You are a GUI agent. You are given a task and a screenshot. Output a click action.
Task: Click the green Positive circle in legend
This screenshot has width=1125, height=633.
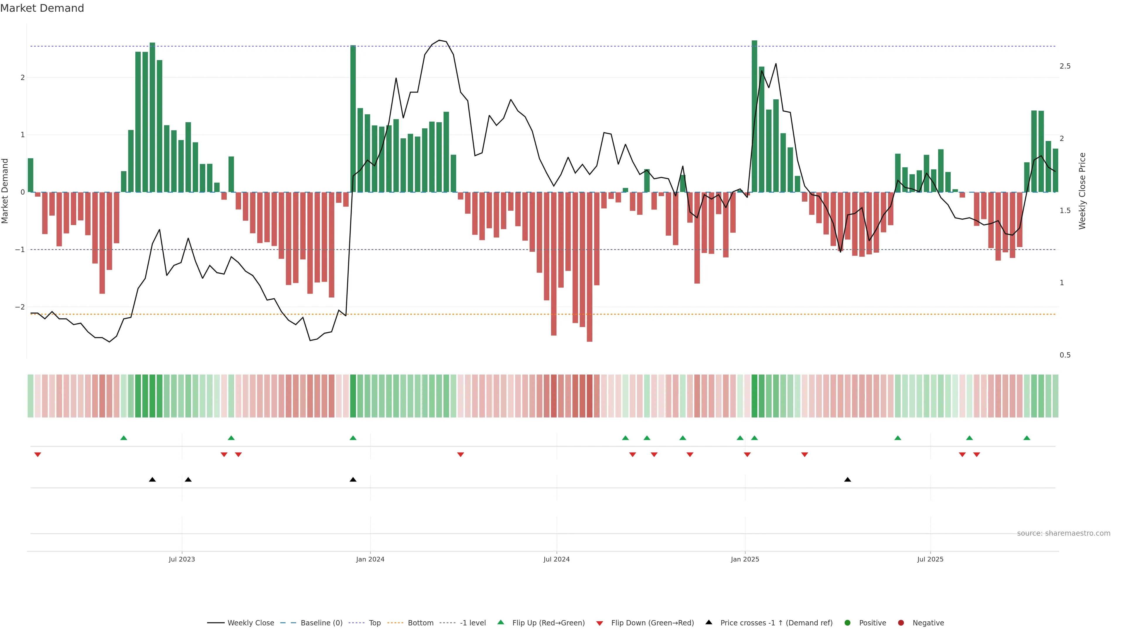[848, 622]
